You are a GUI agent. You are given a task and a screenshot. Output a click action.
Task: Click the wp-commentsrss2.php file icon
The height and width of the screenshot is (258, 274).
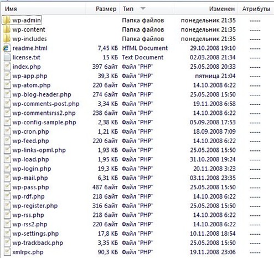click(7, 113)
